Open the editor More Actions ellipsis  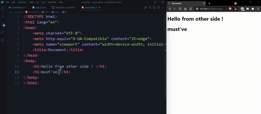point(163,7)
